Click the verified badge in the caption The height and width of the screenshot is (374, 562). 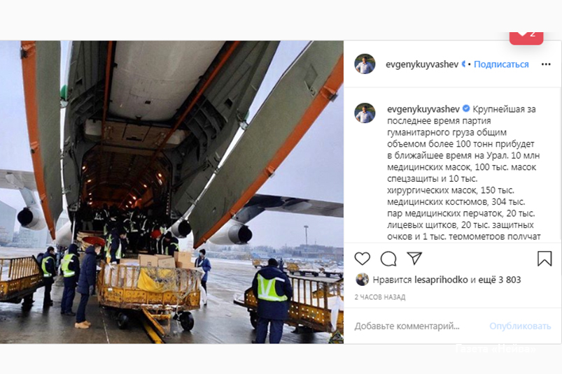[466, 108]
